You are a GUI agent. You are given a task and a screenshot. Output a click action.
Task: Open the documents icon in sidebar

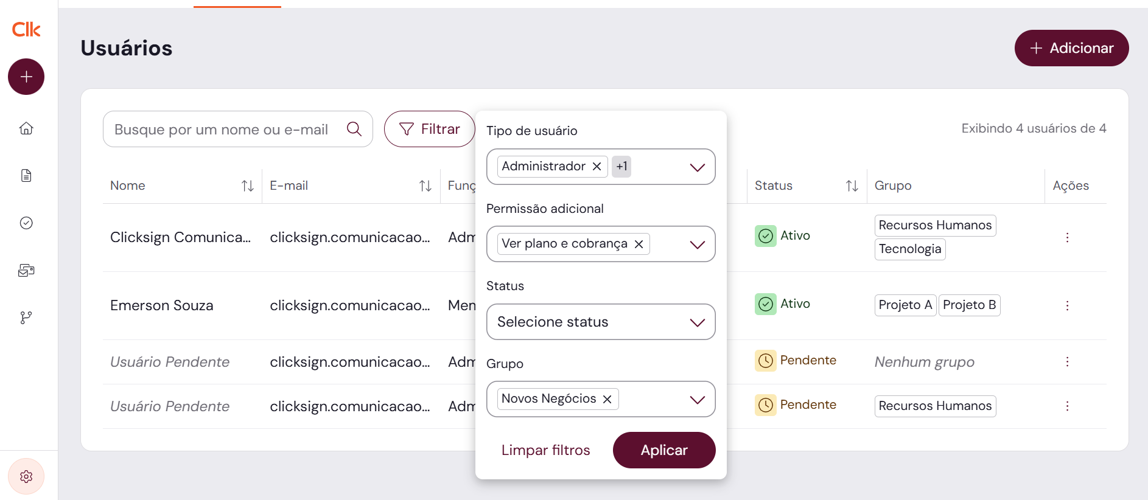point(26,176)
